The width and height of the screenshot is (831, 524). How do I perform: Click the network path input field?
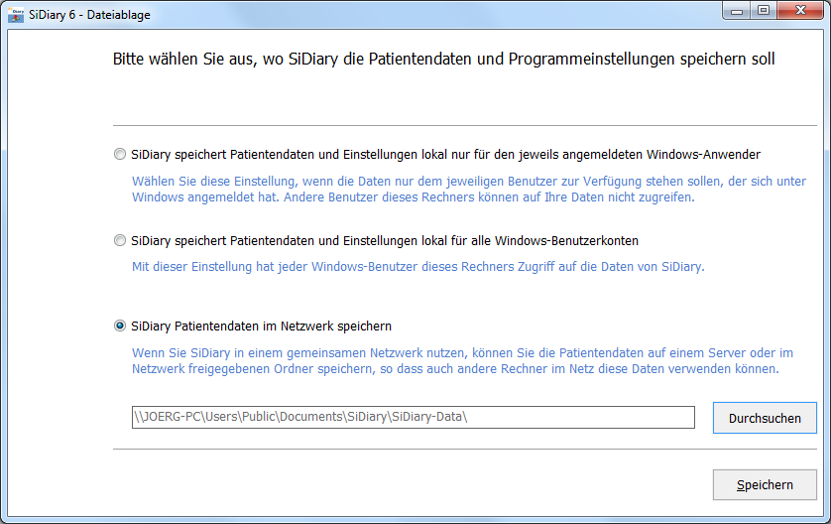[x=413, y=418]
